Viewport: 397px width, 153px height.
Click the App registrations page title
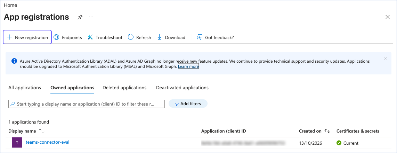click(37, 17)
